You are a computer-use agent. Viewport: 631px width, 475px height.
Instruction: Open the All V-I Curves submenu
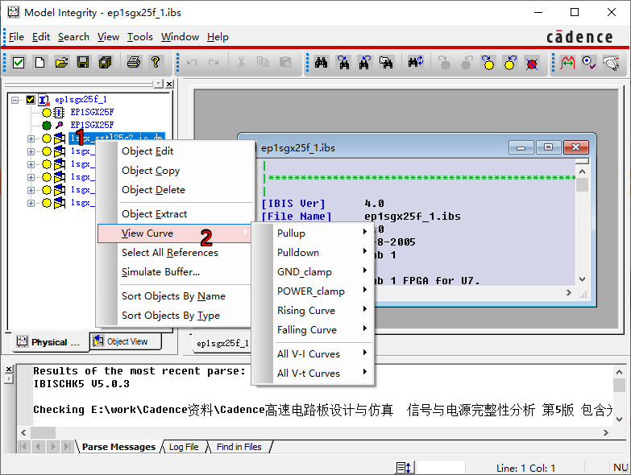click(x=313, y=353)
